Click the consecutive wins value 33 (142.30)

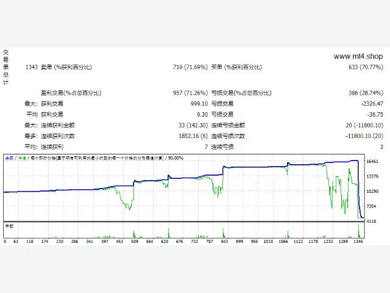coord(193,125)
